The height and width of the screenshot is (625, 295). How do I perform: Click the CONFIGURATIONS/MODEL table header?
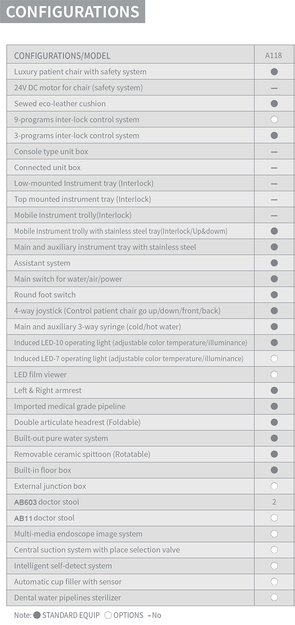click(62, 56)
